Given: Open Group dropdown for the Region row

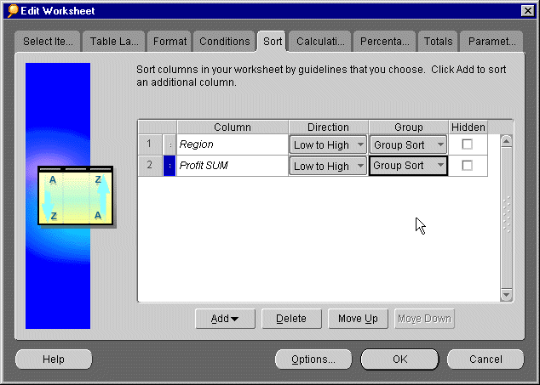Looking at the screenshot, I should (x=439, y=144).
